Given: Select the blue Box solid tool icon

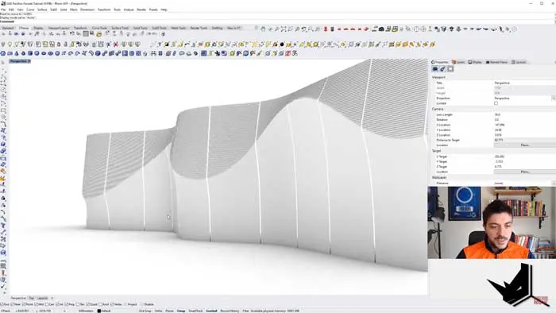Looking at the screenshot, I should (x=30, y=53).
